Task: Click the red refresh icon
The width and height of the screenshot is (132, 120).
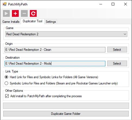Action: tap(33, 14)
